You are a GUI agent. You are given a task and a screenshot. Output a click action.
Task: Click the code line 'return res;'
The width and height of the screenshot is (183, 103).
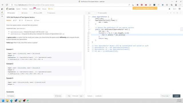coord(103,38)
